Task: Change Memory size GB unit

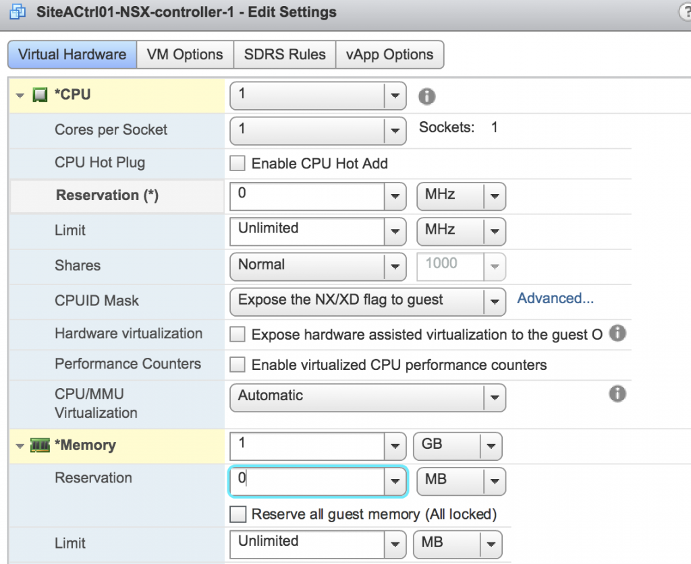Action: point(458,446)
